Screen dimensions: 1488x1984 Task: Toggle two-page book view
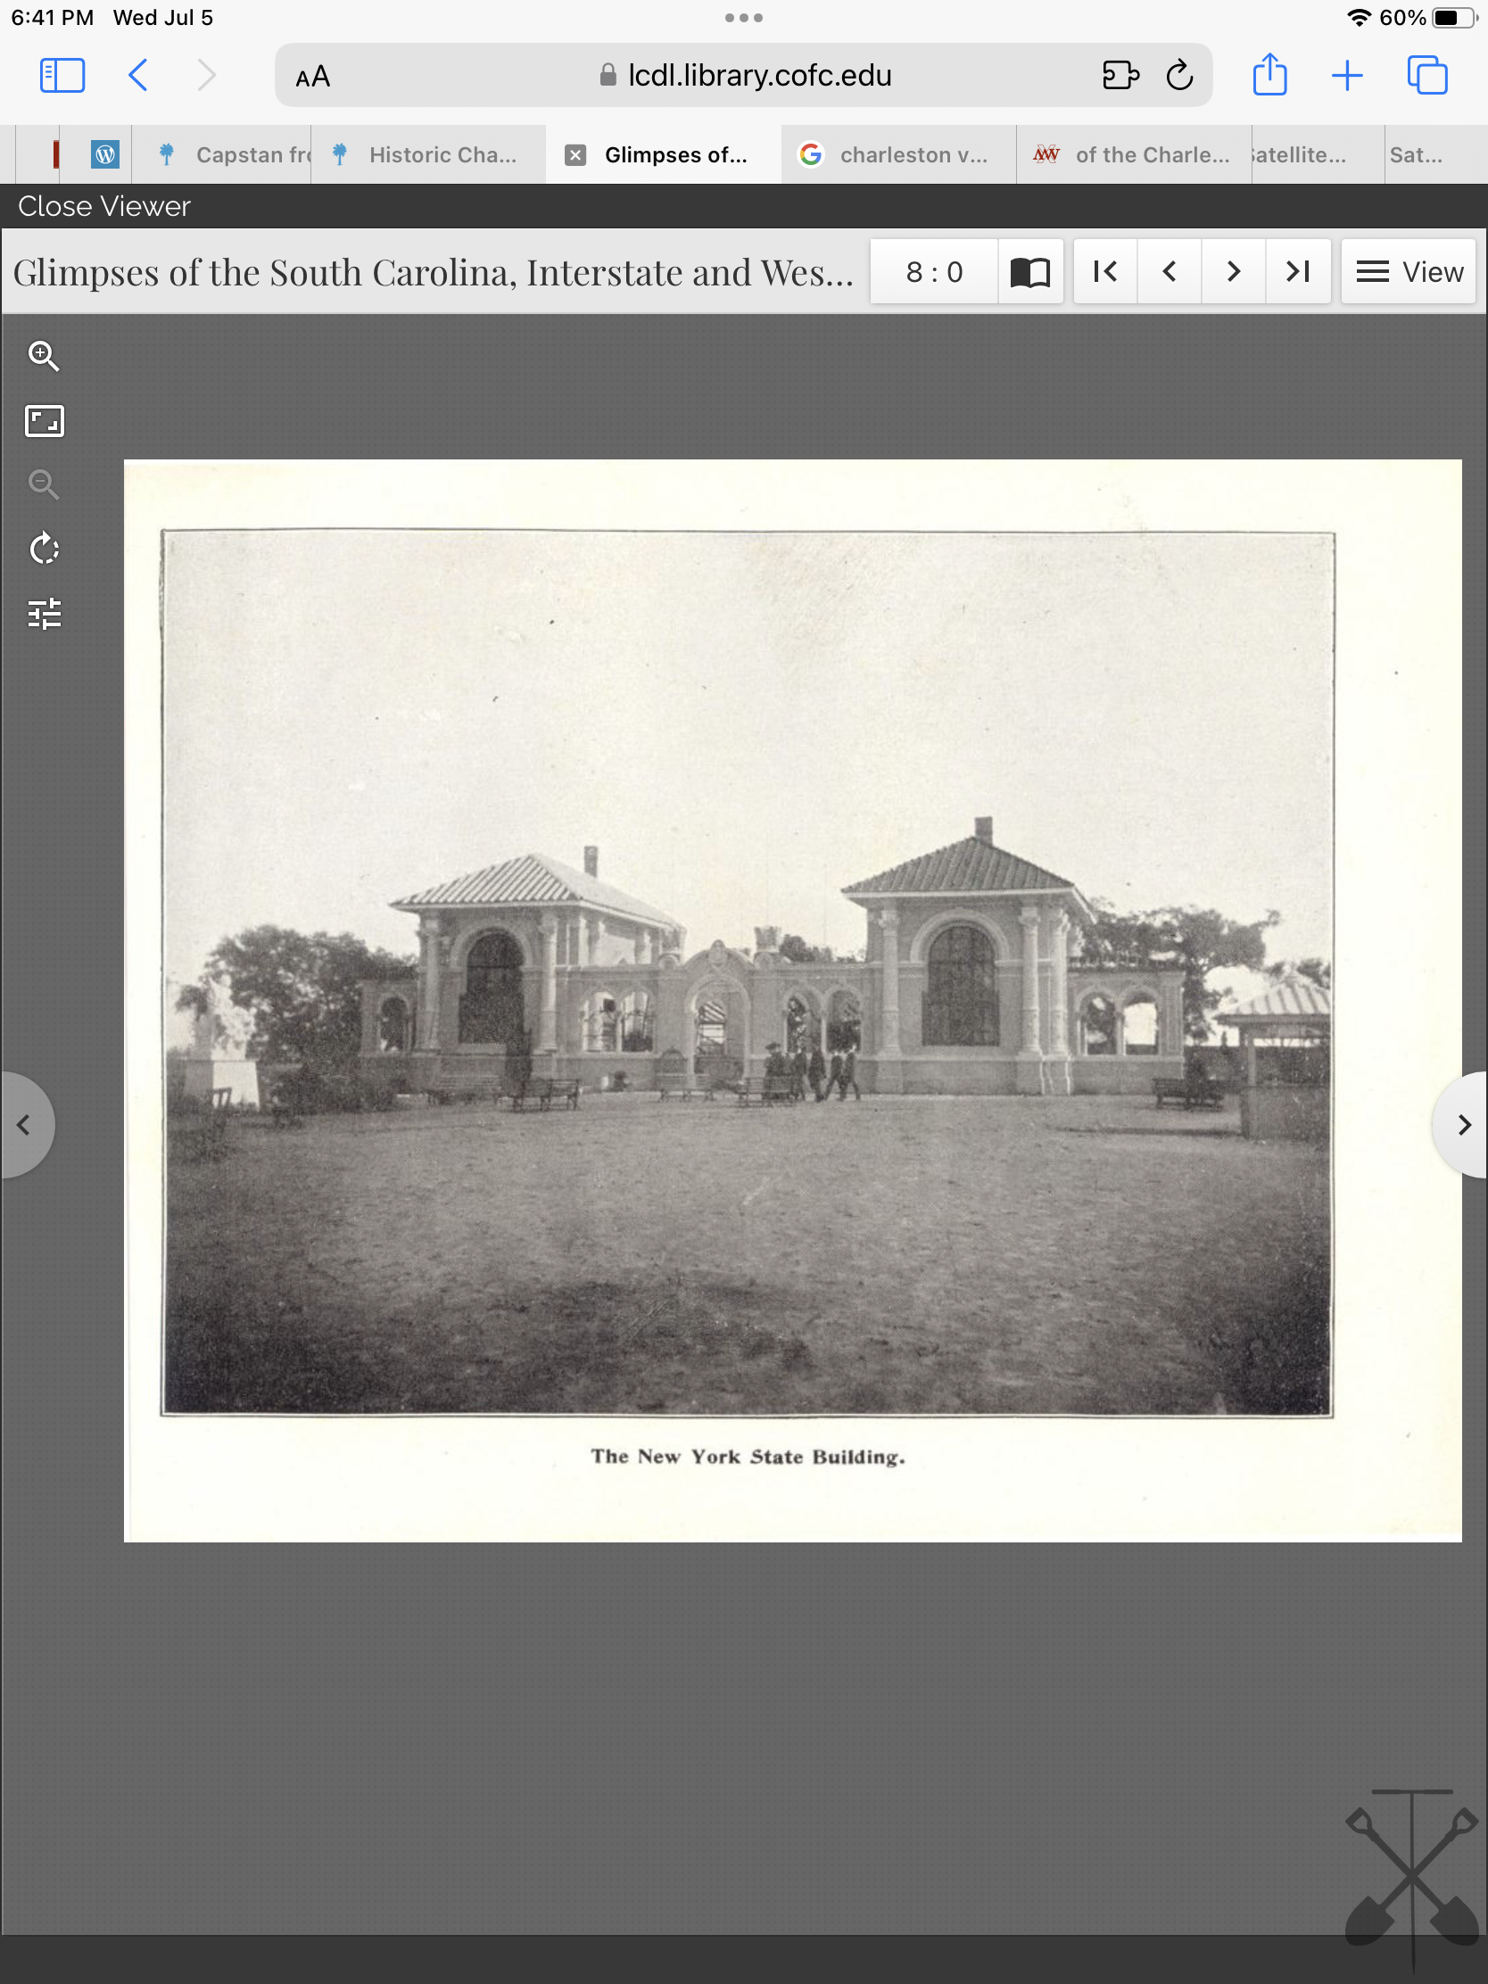(1030, 272)
